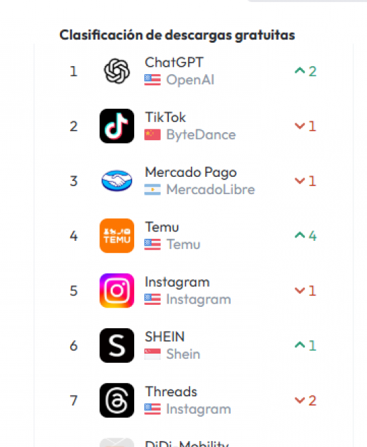Click the Mercado Pago handshake icon
Viewport: 367px width, 447px height.
point(117,181)
